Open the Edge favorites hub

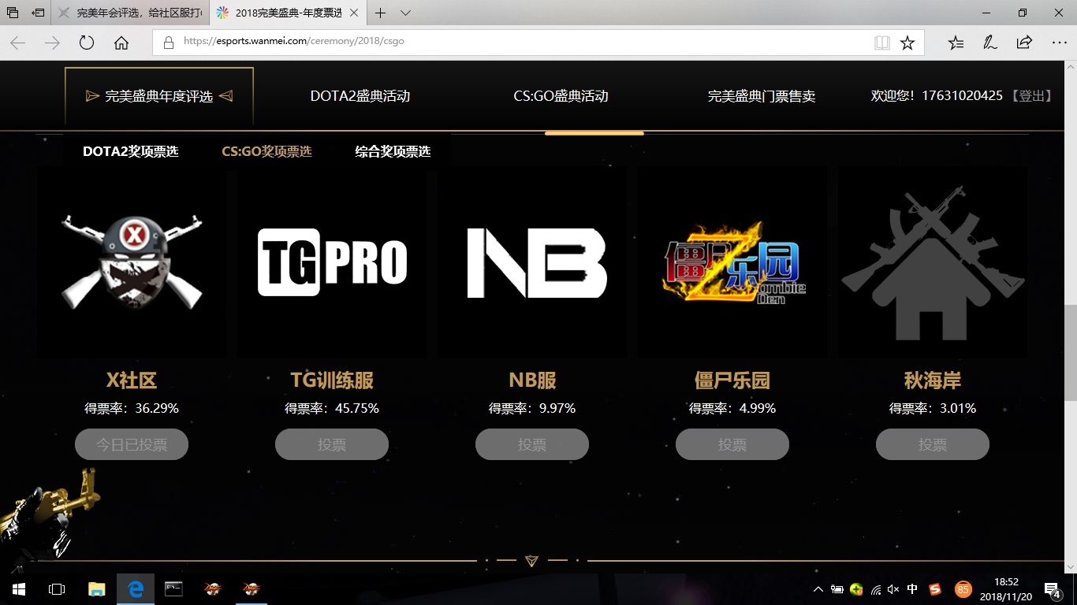956,43
